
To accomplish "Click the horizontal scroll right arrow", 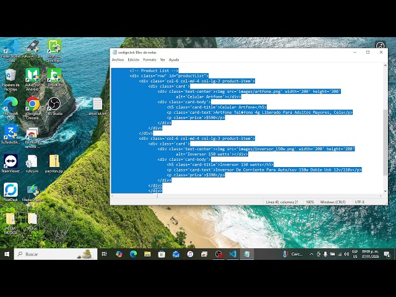I will (x=381, y=196).
